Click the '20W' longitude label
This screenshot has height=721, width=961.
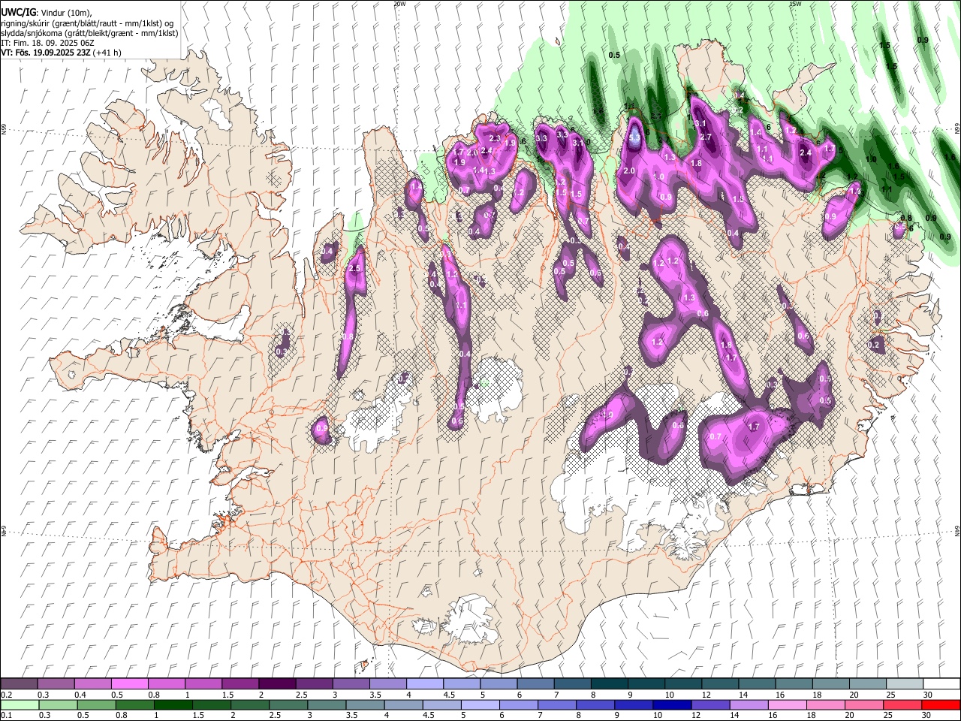tap(399, 4)
